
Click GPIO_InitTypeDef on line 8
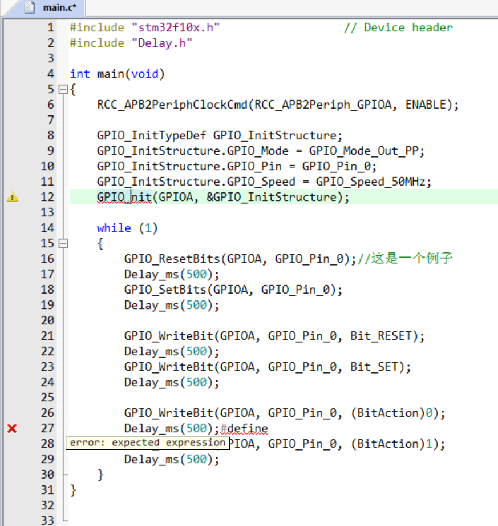pos(152,135)
